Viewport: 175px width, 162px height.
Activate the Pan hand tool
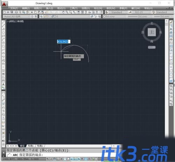[63, 12]
